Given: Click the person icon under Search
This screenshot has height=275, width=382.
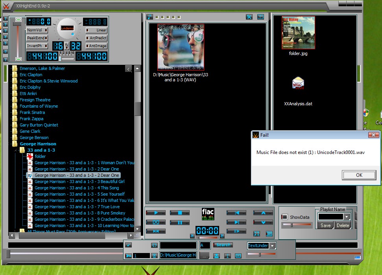Looking at the screenshot, I should click(216, 255).
